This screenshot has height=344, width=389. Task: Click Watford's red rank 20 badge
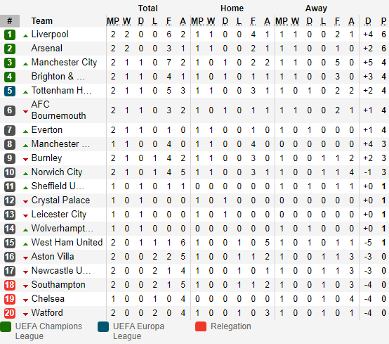[10, 313]
